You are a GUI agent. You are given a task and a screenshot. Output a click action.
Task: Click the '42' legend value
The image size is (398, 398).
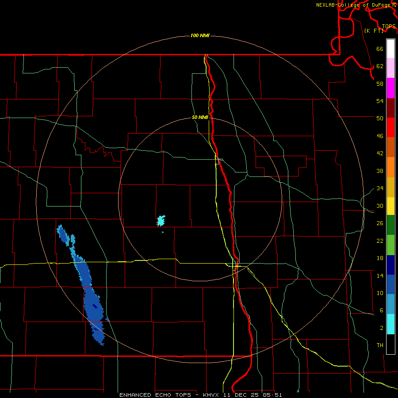click(x=380, y=153)
